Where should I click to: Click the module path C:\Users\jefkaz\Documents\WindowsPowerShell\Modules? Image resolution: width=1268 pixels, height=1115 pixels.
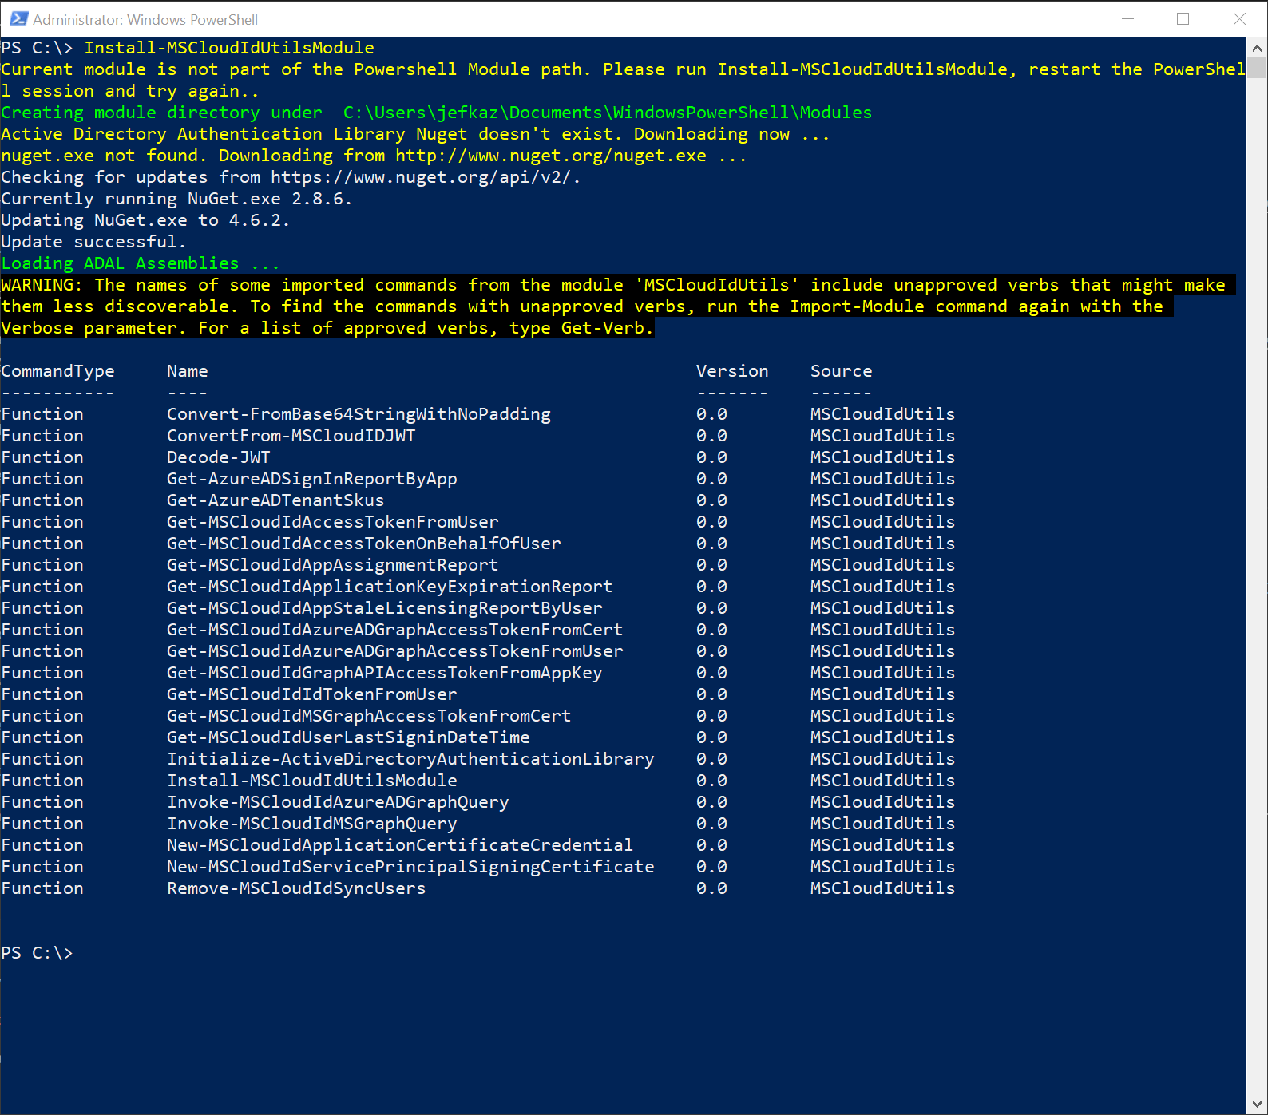pos(608,113)
